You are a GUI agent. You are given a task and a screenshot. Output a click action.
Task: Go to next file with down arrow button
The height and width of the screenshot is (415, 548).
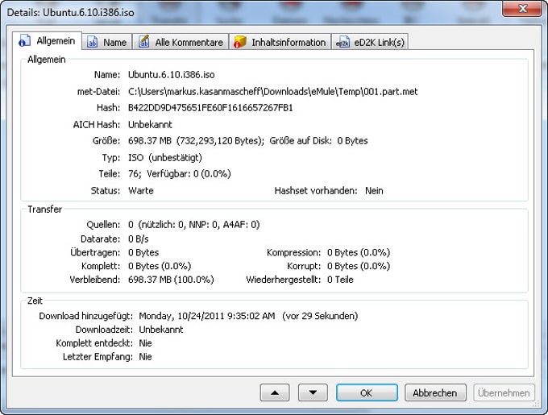click(313, 392)
